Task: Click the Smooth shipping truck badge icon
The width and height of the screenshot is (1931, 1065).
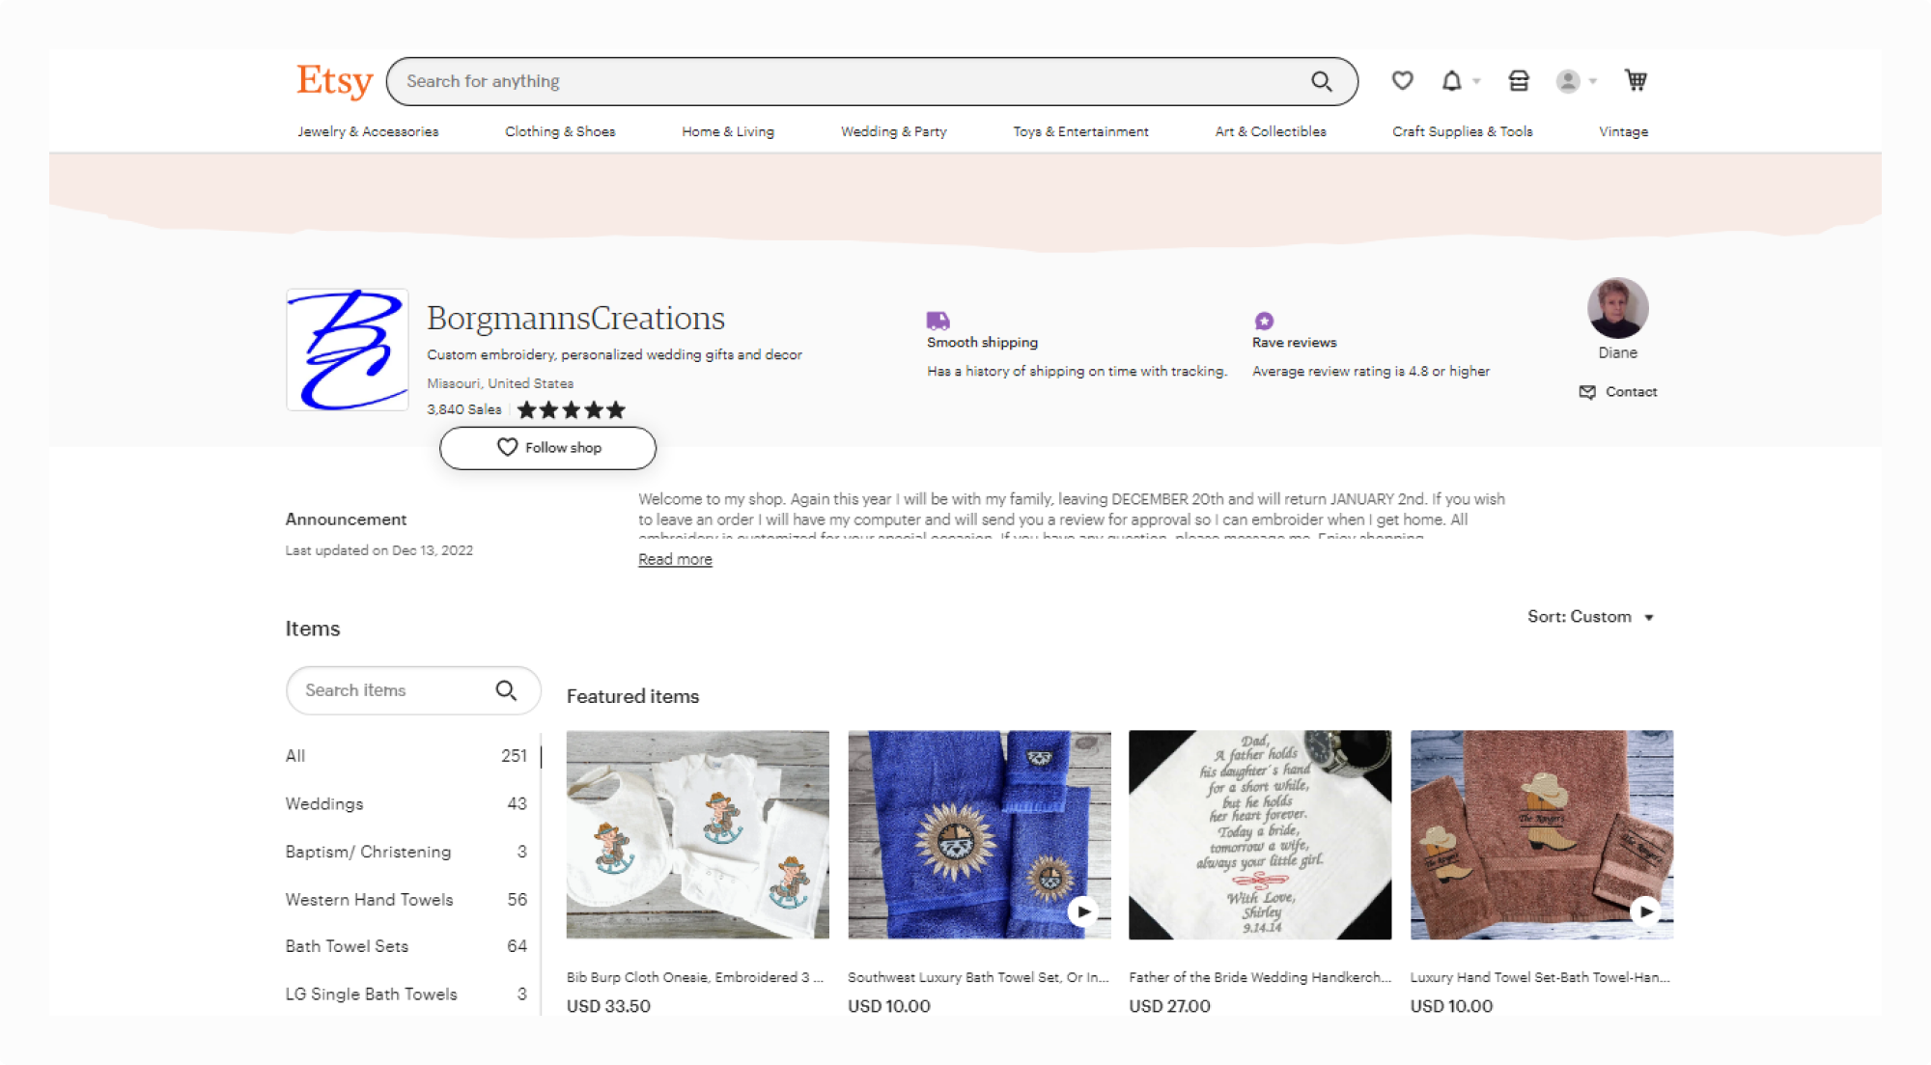Action: click(x=938, y=321)
